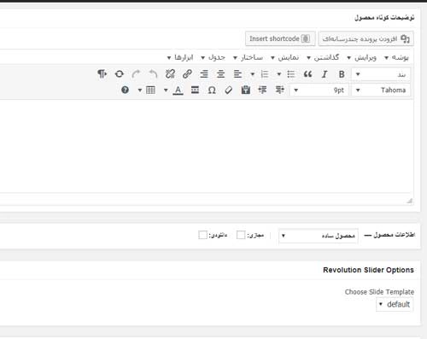Open the ابزارها (Tools) menu

pos(180,57)
